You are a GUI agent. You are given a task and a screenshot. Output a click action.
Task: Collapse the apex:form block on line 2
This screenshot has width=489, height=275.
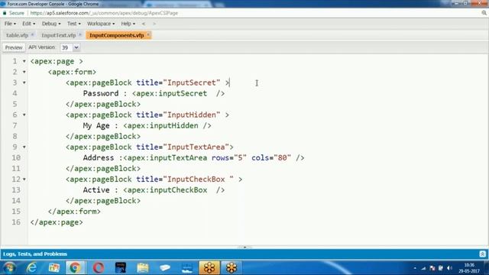point(24,72)
